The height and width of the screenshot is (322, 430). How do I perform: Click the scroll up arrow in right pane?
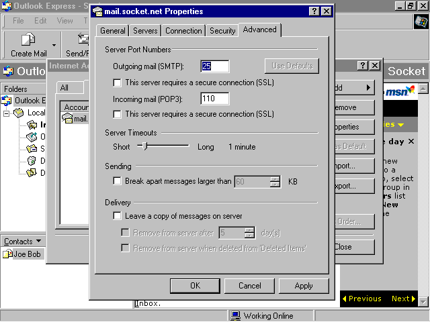pos(423,89)
